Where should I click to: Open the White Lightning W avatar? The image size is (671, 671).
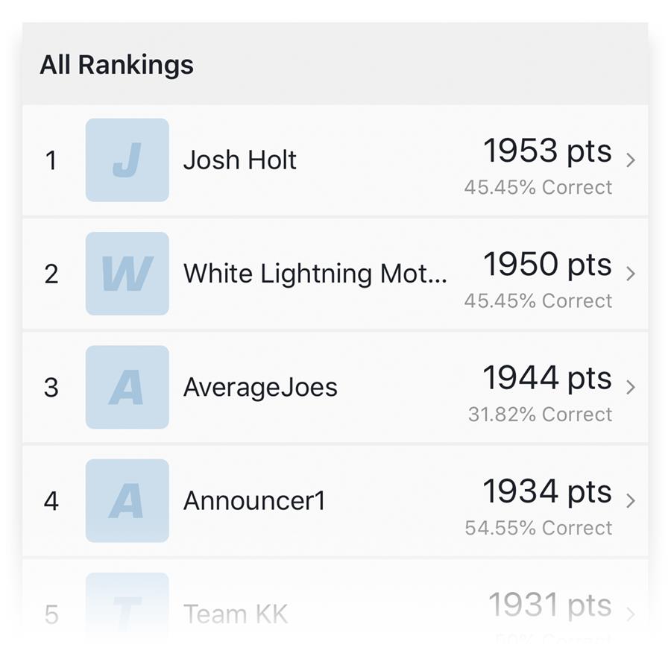(x=127, y=274)
